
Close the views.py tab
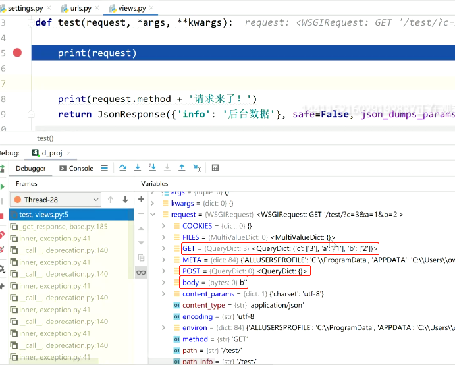151,8
